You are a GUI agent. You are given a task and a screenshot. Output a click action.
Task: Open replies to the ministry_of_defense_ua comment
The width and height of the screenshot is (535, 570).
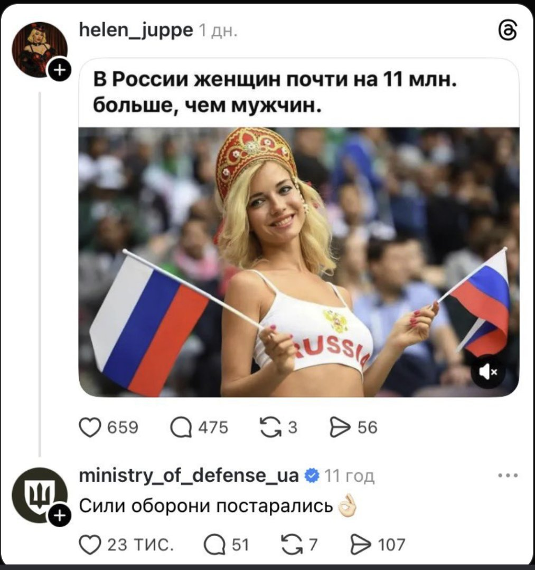click(214, 545)
